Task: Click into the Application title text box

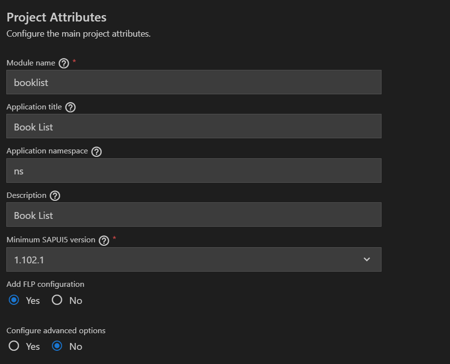Action: [x=194, y=127]
